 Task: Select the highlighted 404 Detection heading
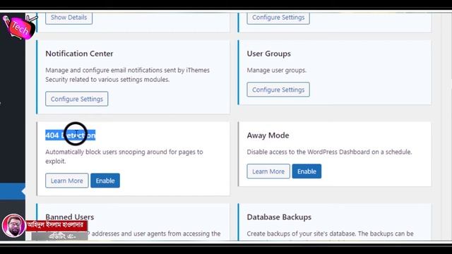coord(71,135)
